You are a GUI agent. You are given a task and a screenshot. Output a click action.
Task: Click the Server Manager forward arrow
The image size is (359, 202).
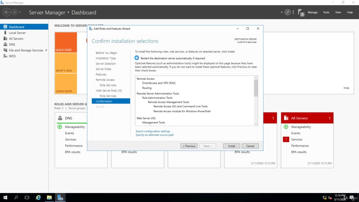(14, 12)
